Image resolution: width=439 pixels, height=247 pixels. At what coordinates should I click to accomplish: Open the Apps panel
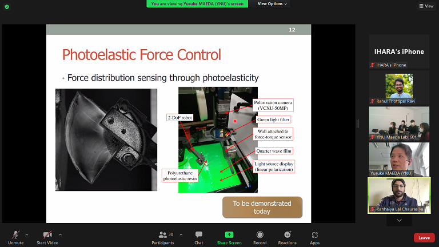(x=314, y=237)
